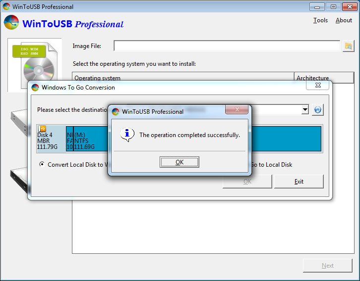Click the Image File input field

(227, 46)
